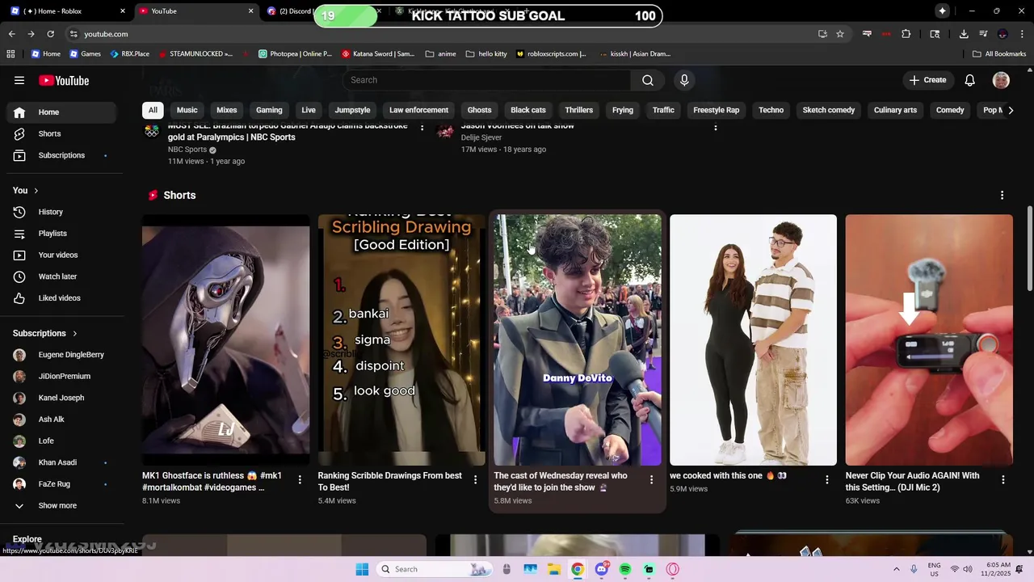Play the MK1 Ghostface short thumbnail
1034x582 pixels.
coord(225,339)
